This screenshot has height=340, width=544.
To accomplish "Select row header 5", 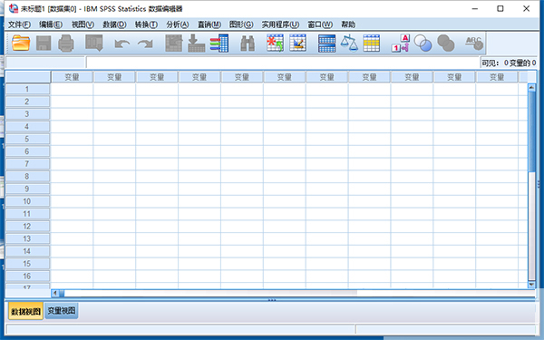I will click(x=27, y=139).
